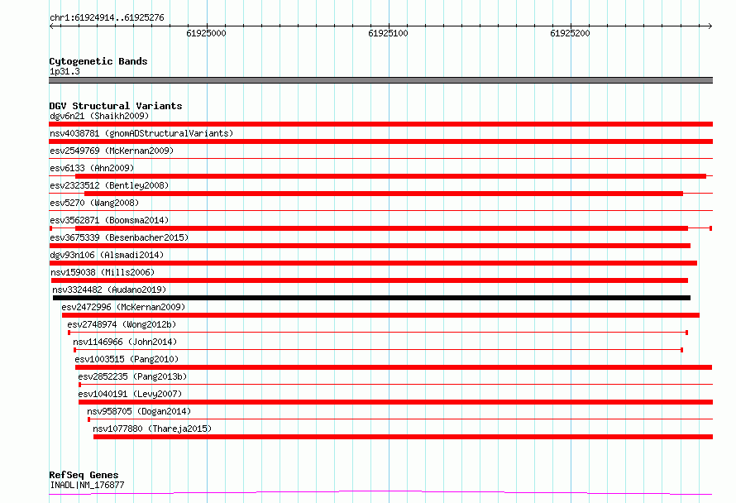Click the red dgv6n21 variant bar

tap(380, 124)
